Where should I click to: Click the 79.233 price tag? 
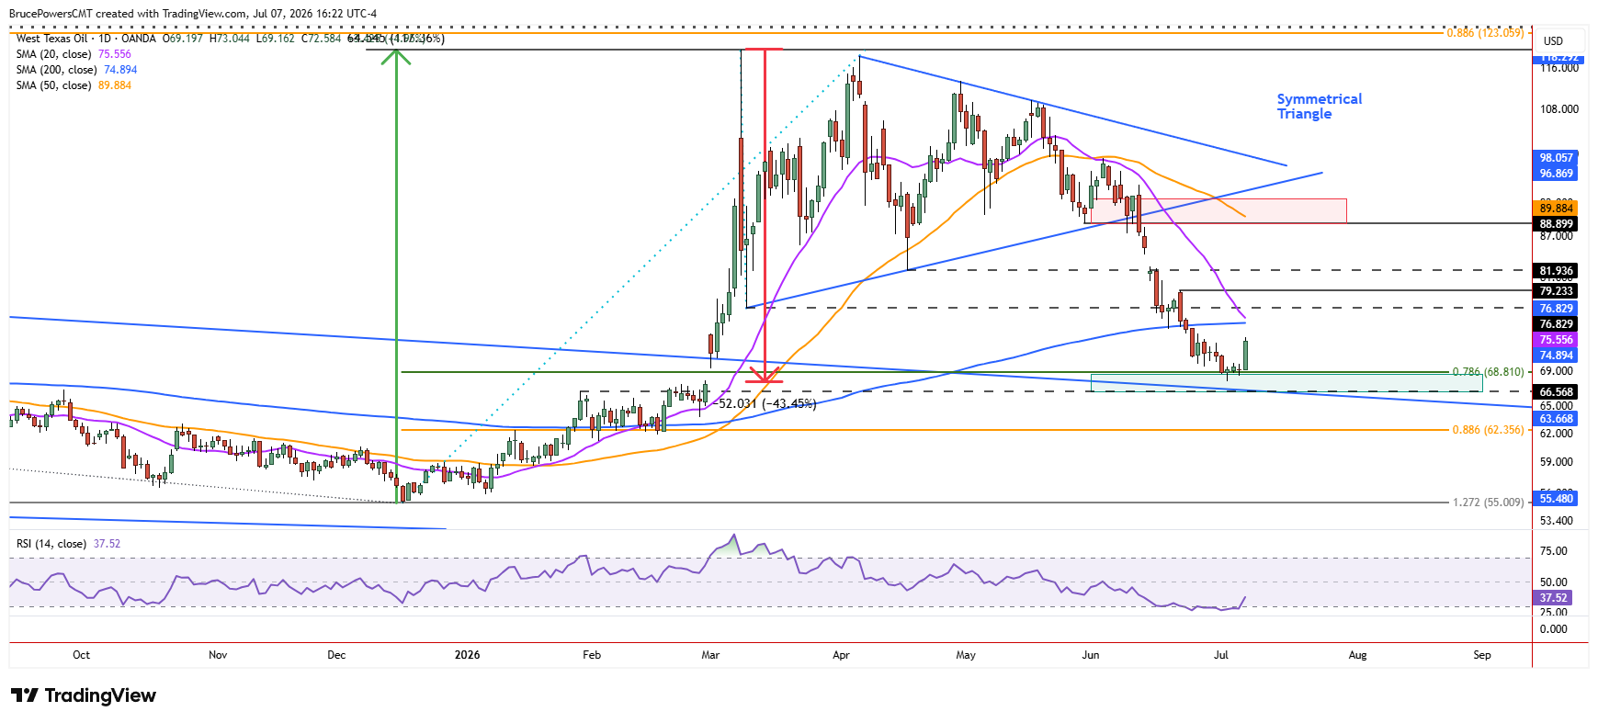click(x=1557, y=291)
